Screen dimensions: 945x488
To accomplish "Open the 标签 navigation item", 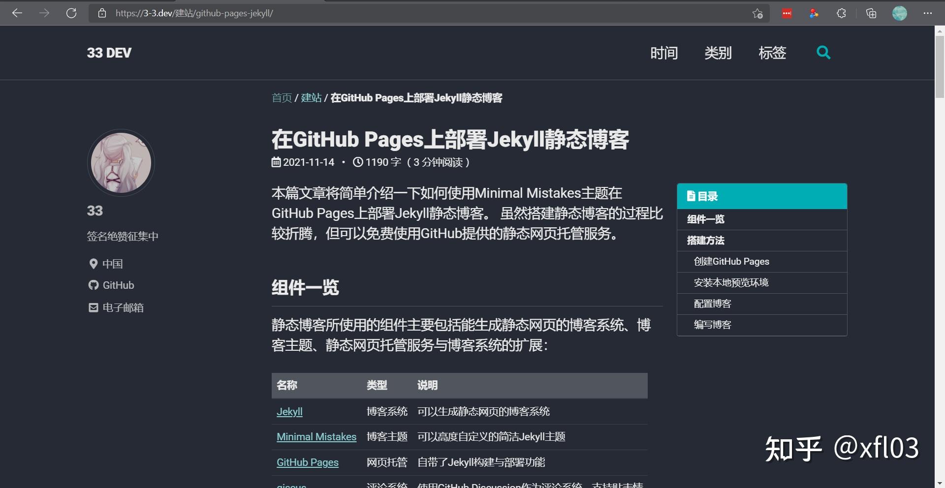I will coord(772,53).
